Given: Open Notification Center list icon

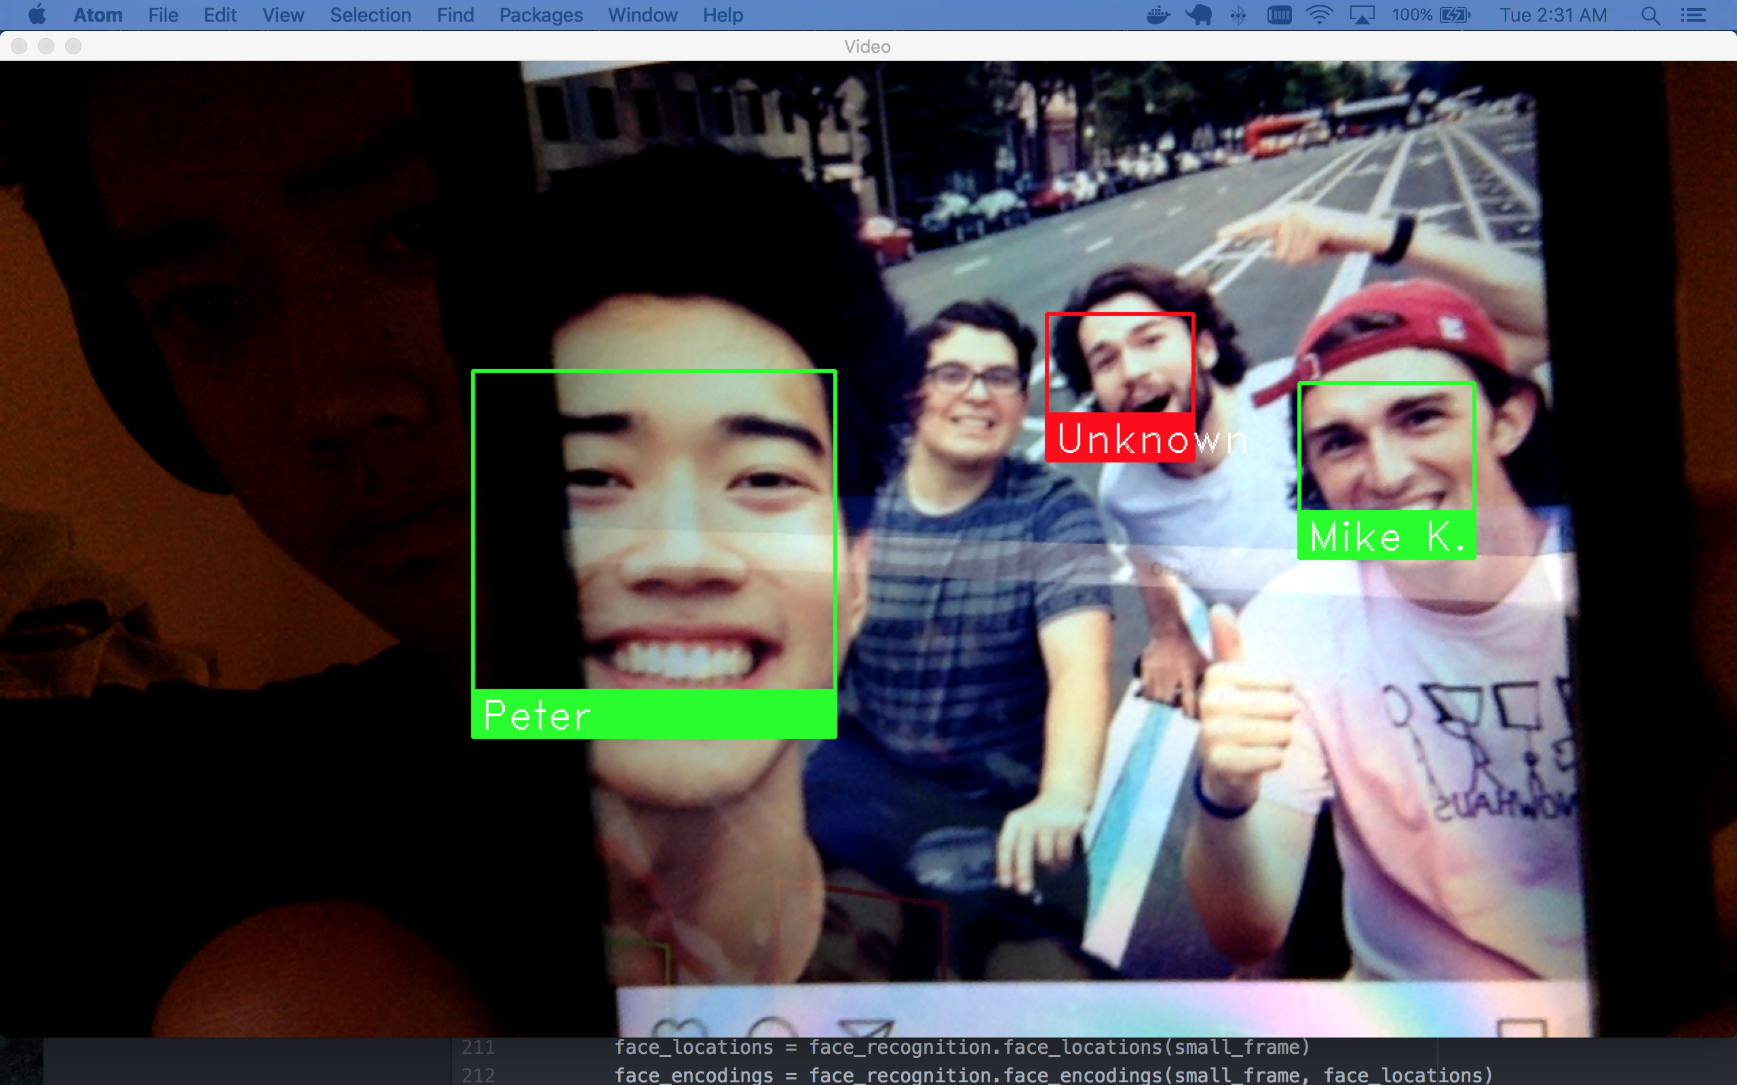Looking at the screenshot, I should [x=1694, y=15].
